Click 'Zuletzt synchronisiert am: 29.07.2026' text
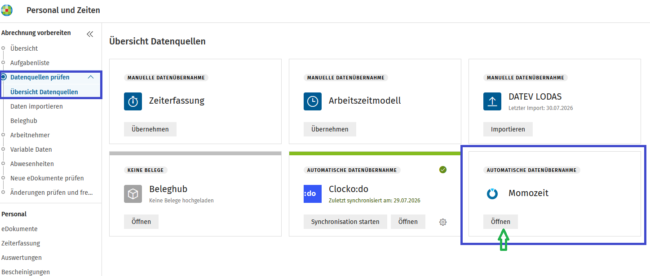Image resolution: width=650 pixels, height=276 pixels. pyautogui.click(x=375, y=201)
